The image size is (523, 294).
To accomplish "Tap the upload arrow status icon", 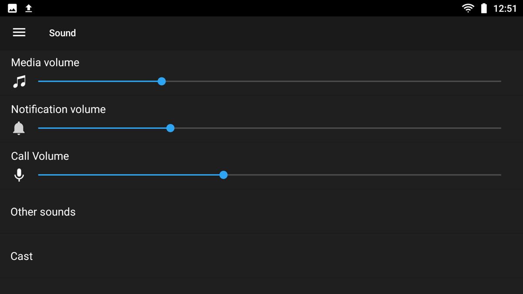I will tap(29, 8).
